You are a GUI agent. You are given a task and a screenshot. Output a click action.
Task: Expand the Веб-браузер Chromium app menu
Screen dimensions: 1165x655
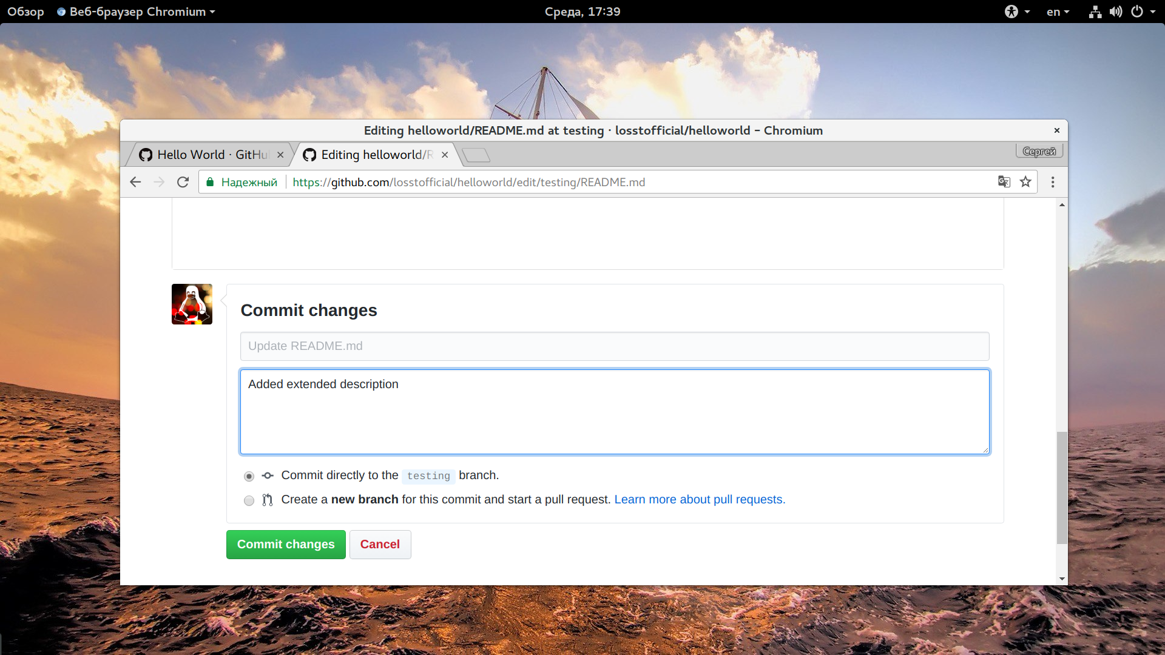tap(136, 12)
